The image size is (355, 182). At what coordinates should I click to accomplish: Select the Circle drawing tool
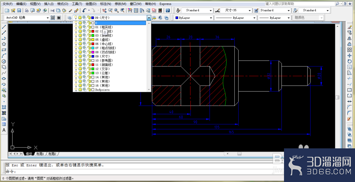point(4,61)
